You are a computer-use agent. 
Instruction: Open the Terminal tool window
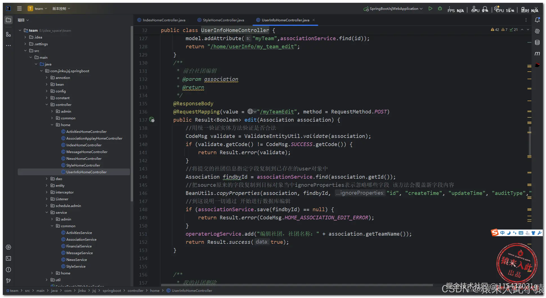pos(8,258)
